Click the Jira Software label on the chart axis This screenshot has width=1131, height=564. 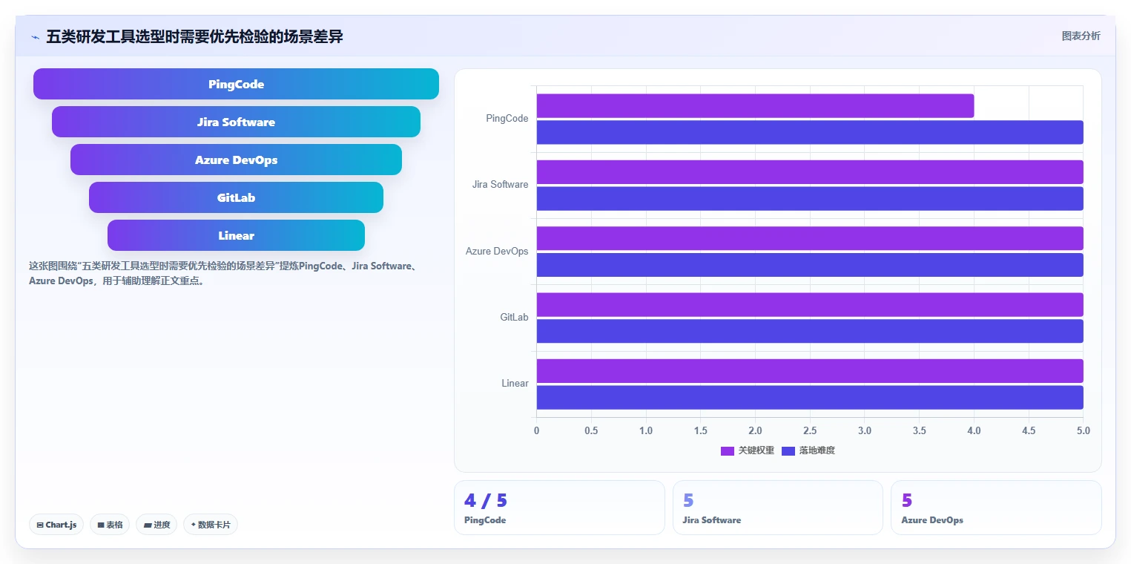(501, 185)
